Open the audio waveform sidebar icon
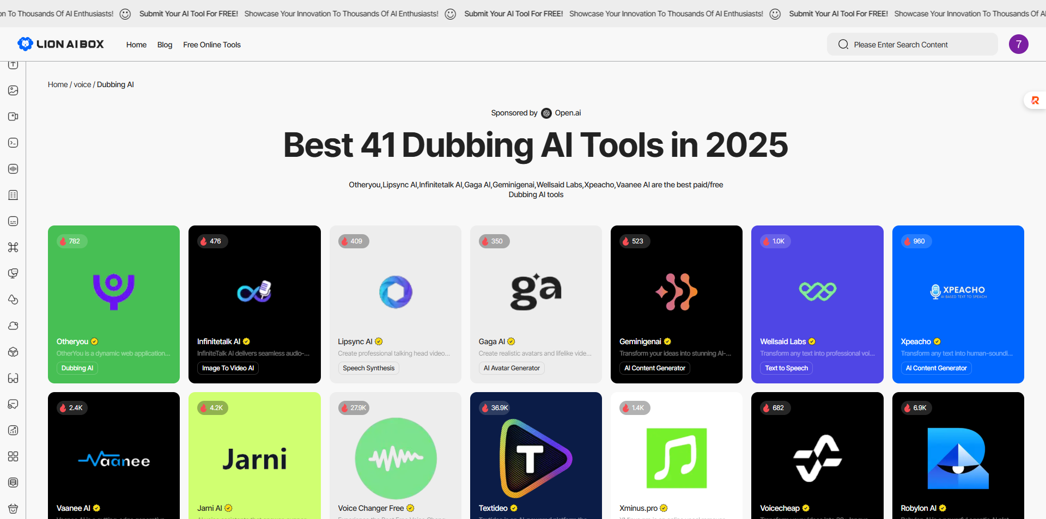Image resolution: width=1046 pixels, height=519 pixels. point(13,169)
